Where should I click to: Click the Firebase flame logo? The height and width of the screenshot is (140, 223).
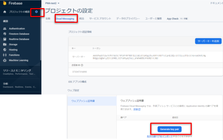point(5,3)
